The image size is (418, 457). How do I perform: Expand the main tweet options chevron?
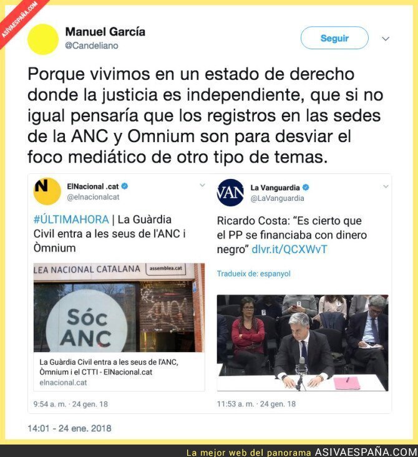[386, 39]
